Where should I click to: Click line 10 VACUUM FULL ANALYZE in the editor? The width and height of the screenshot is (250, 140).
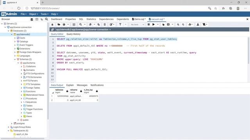82,69
